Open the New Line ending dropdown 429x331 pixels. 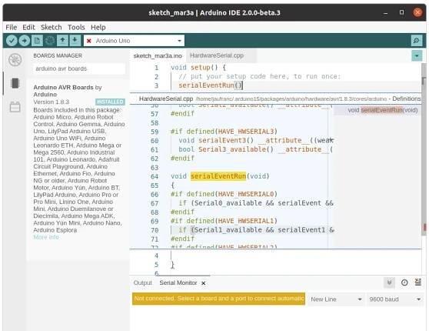pyautogui.click(x=336, y=299)
